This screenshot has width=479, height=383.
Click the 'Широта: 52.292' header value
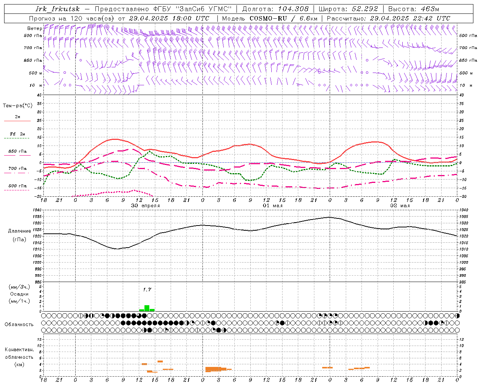[x=348, y=9]
